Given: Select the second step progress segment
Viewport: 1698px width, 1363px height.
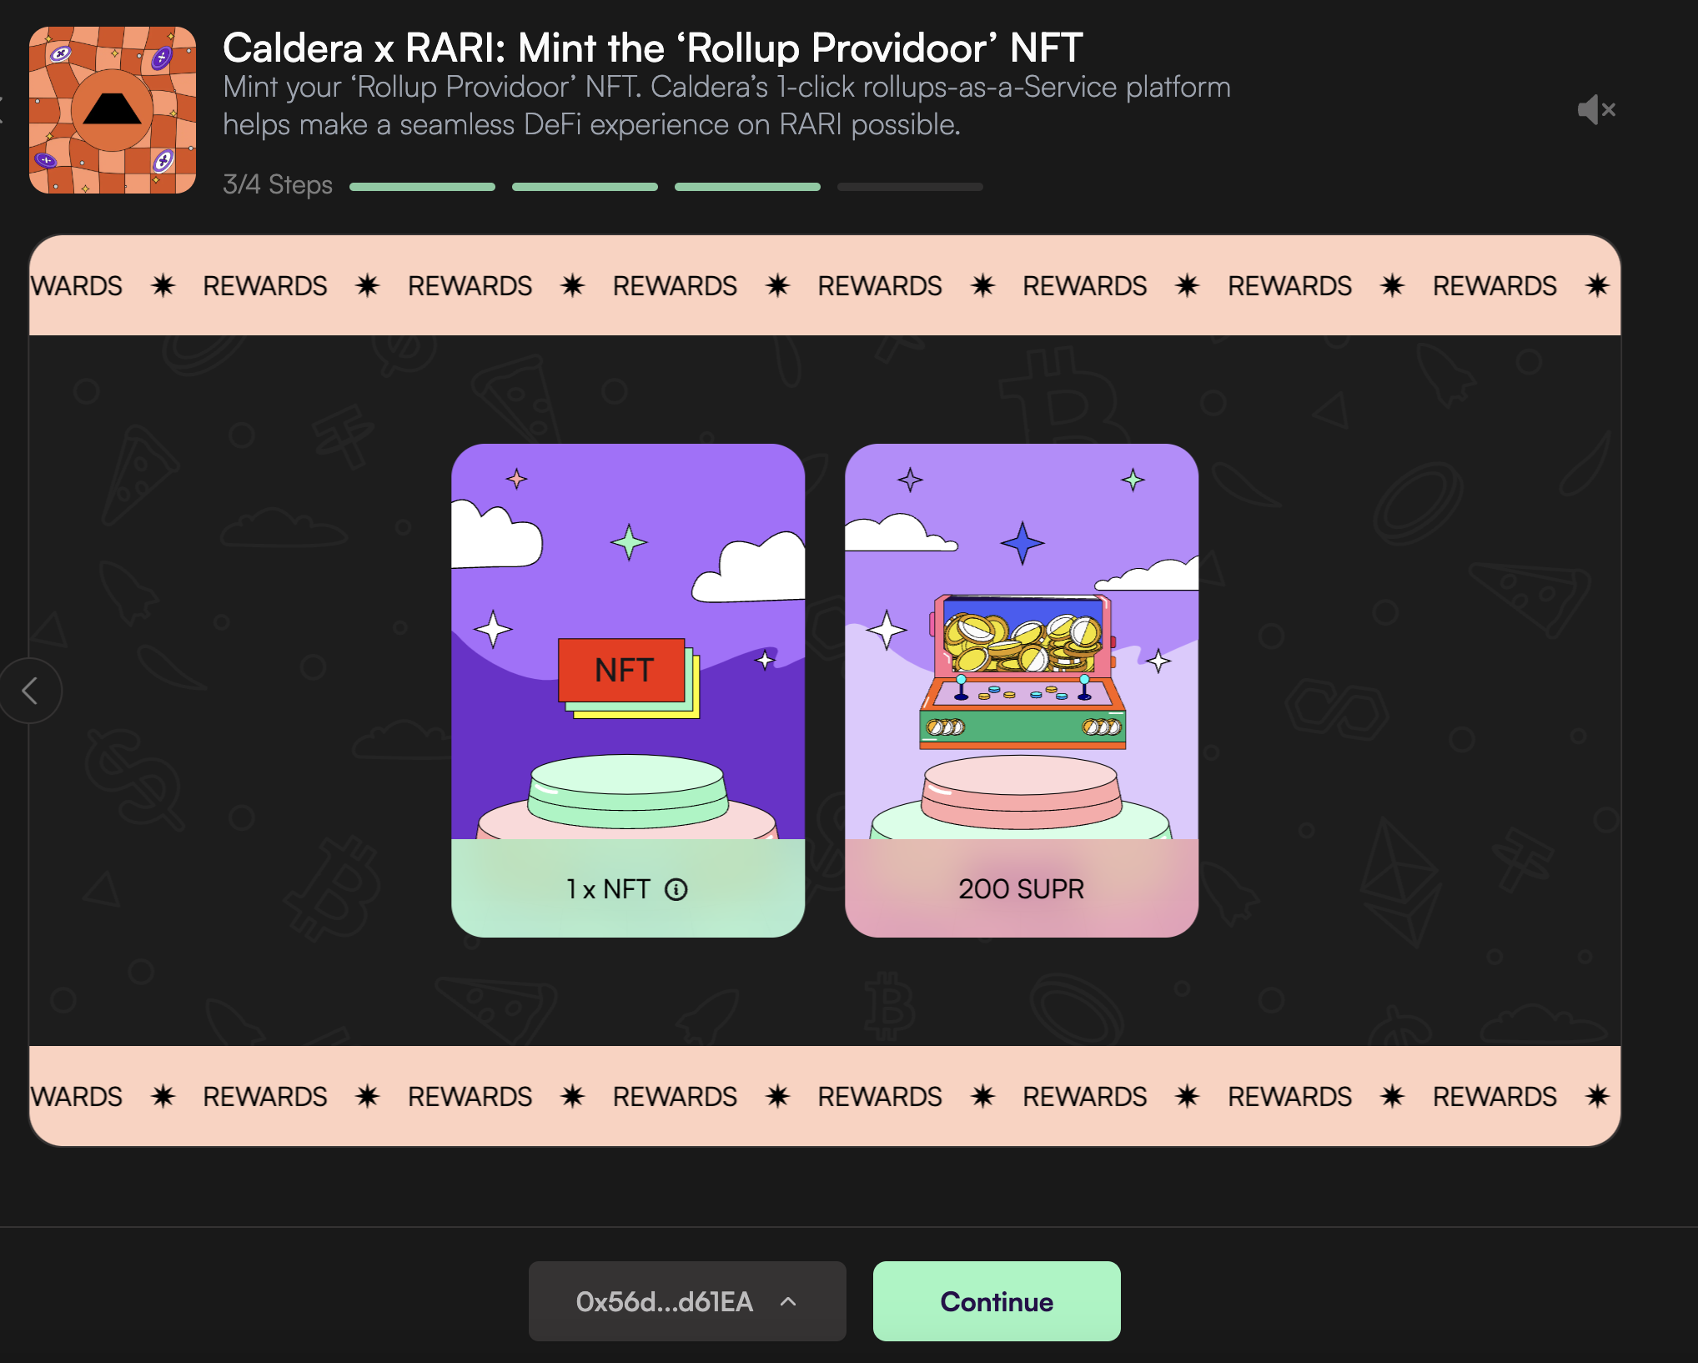Looking at the screenshot, I should pyautogui.click(x=585, y=187).
